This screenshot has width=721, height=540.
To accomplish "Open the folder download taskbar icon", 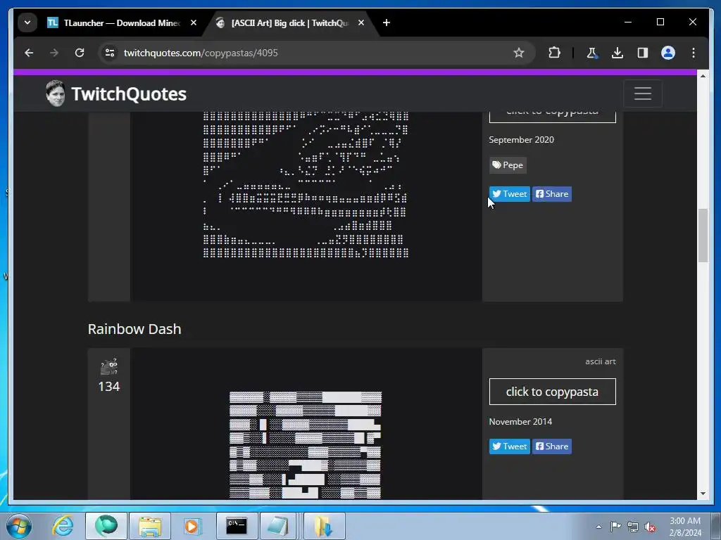I will click(x=324, y=525).
